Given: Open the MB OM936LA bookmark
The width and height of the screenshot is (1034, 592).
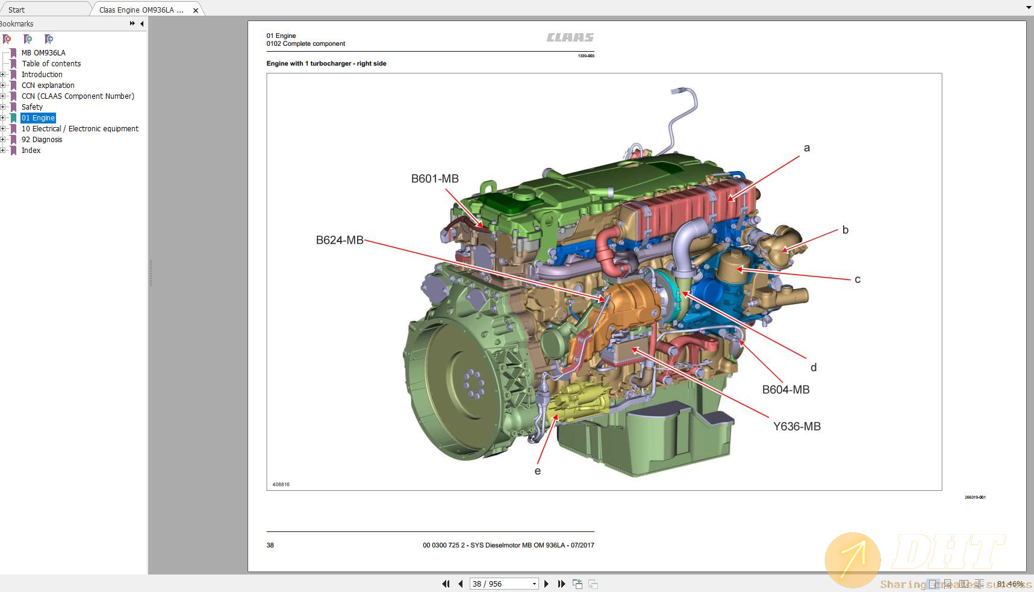Looking at the screenshot, I should pos(43,53).
